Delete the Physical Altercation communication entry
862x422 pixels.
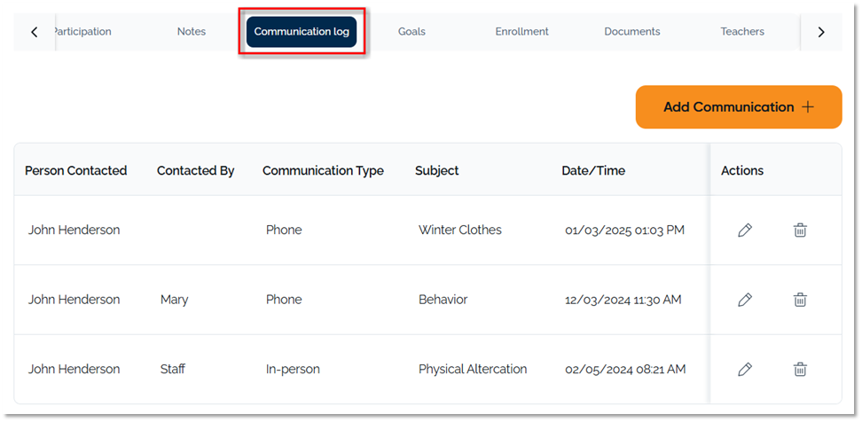[800, 369]
